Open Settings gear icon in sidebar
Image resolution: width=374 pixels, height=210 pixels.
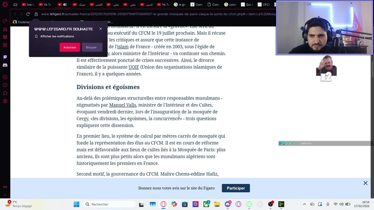5,101
